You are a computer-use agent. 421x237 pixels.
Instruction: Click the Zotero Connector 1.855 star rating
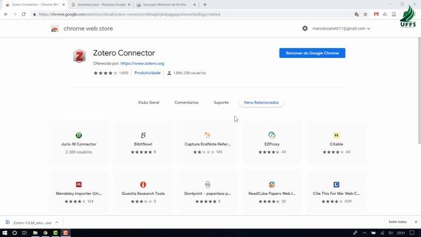point(111,73)
